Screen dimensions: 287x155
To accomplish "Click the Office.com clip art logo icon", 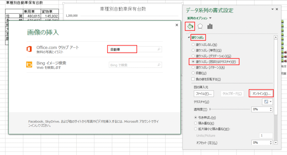I will pyautogui.click(x=30, y=49).
